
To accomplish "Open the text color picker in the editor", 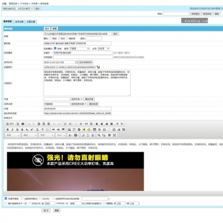I will (x=70, y=135).
